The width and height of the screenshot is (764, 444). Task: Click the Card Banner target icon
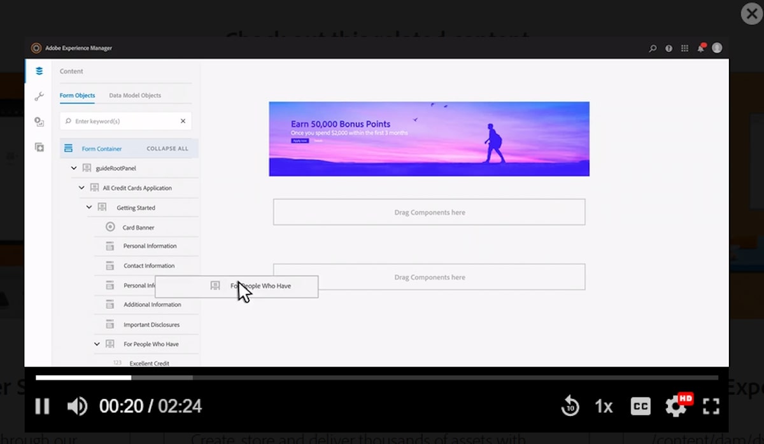[x=110, y=227]
